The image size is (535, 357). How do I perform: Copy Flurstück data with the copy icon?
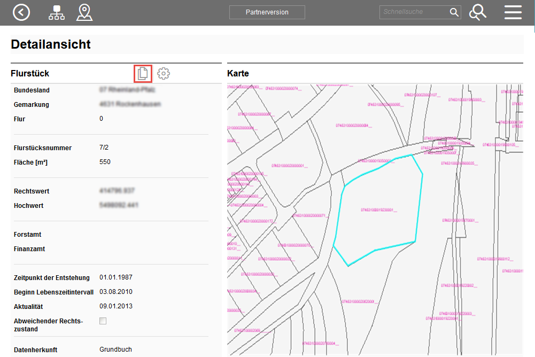point(143,74)
